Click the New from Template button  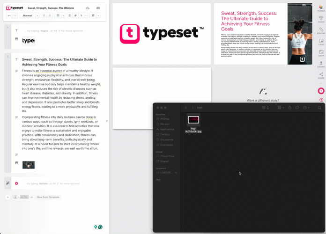pyautogui.click(x=48, y=197)
